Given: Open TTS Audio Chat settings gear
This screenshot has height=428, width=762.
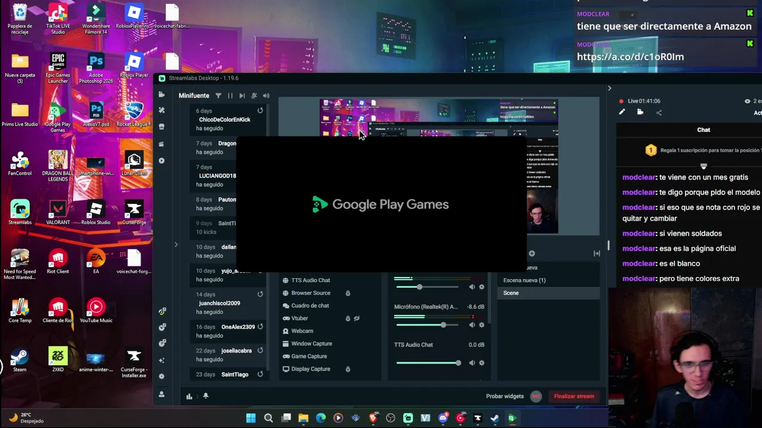Looking at the screenshot, I should click(482, 363).
